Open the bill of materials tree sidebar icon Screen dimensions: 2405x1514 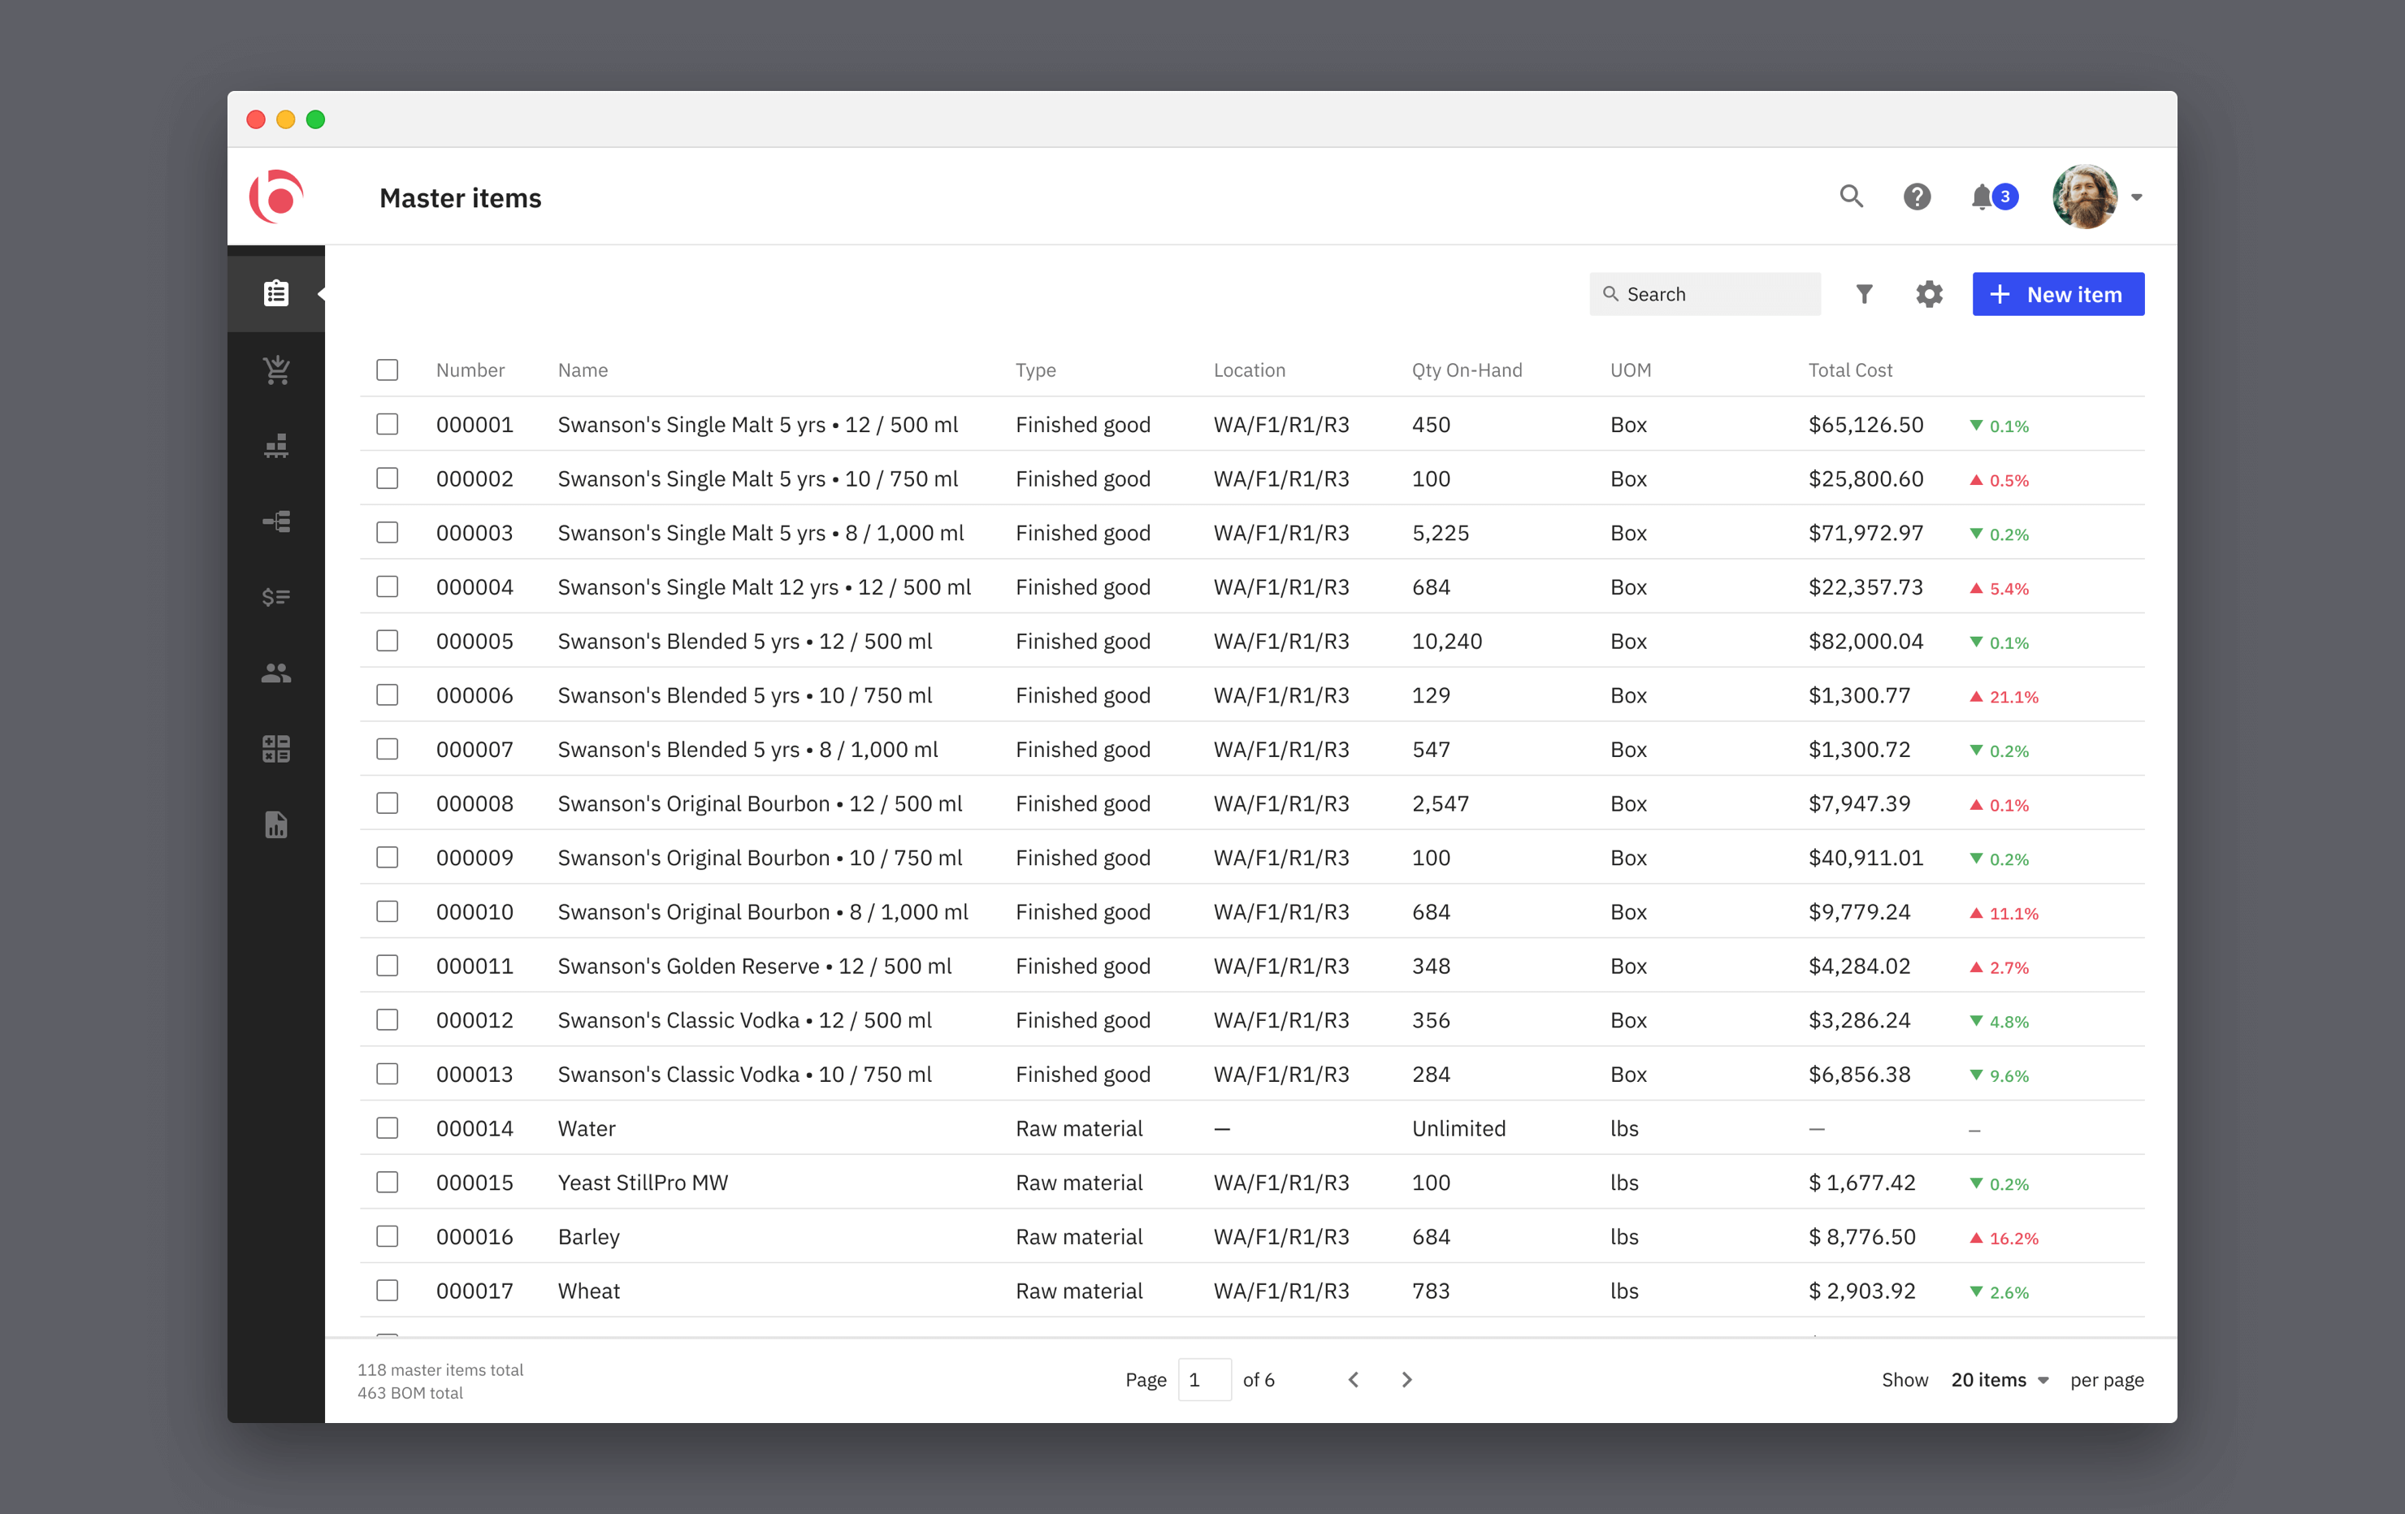pos(275,521)
